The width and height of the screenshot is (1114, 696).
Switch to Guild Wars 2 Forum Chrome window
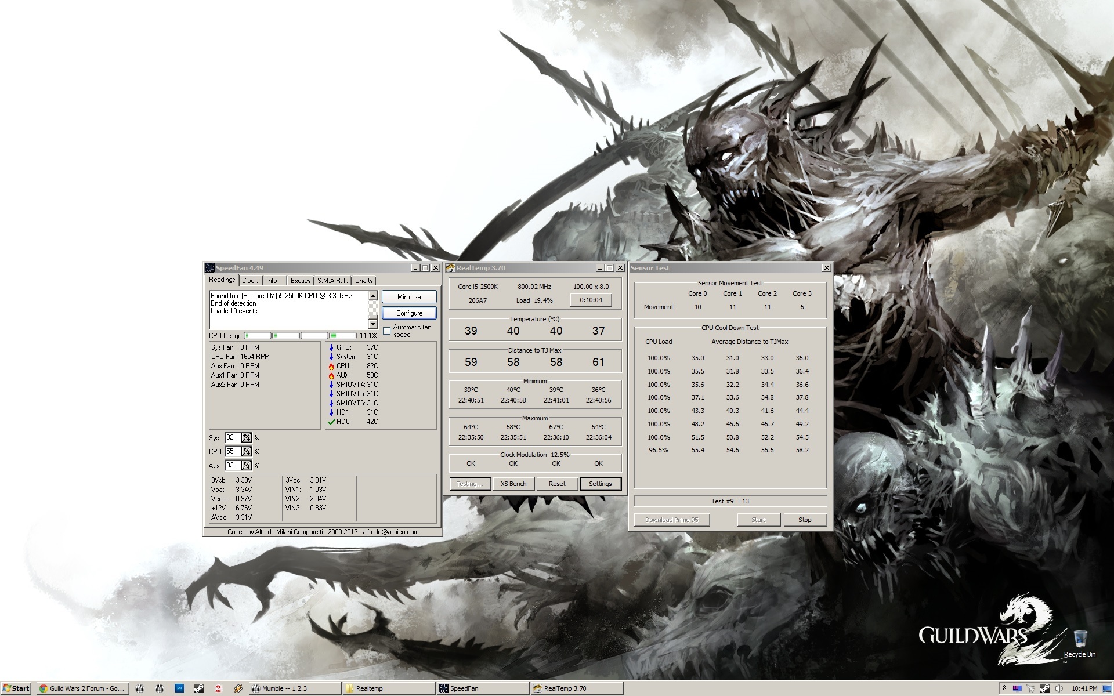coord(82,688)
